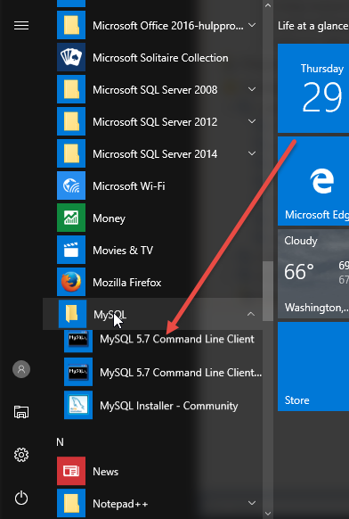This screenshot has height=519, width=349.
Task: Open the Store tile
Action: (313, 367)
